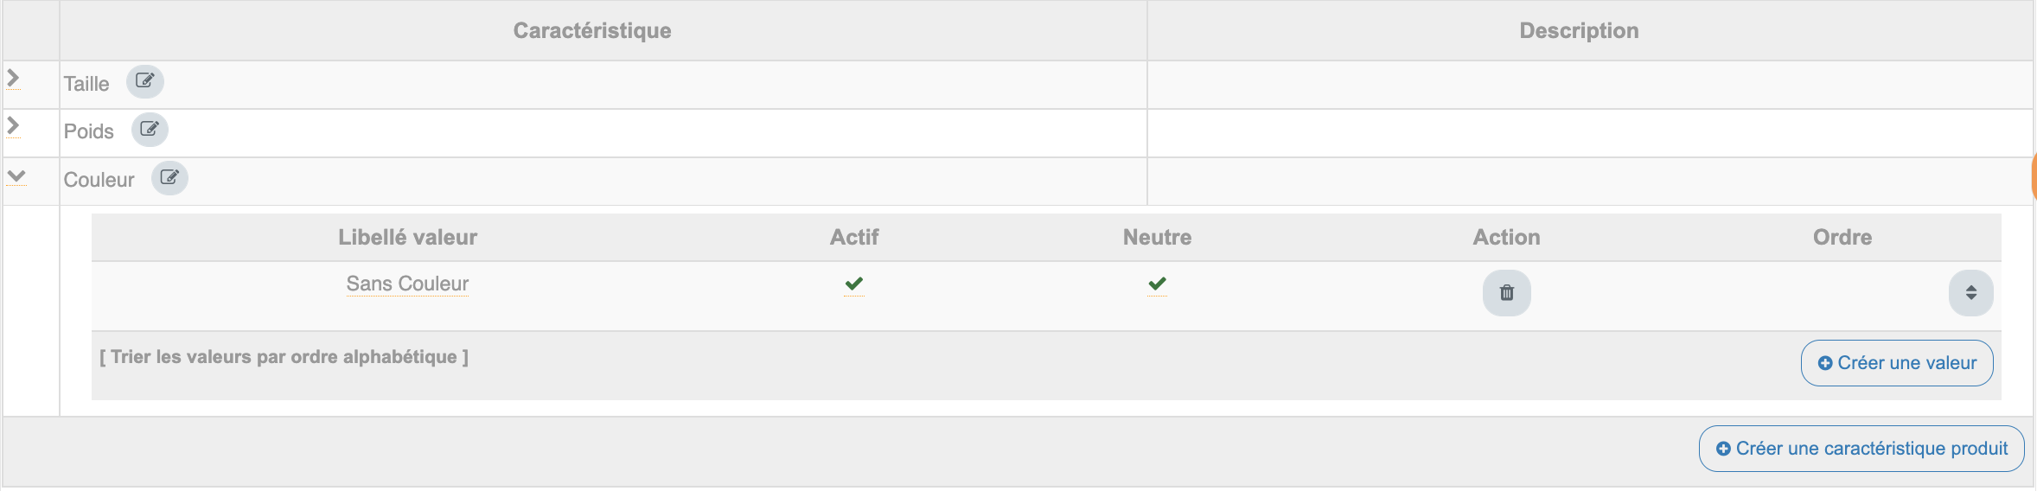Click the Ordre column header

click(1842, 238)
